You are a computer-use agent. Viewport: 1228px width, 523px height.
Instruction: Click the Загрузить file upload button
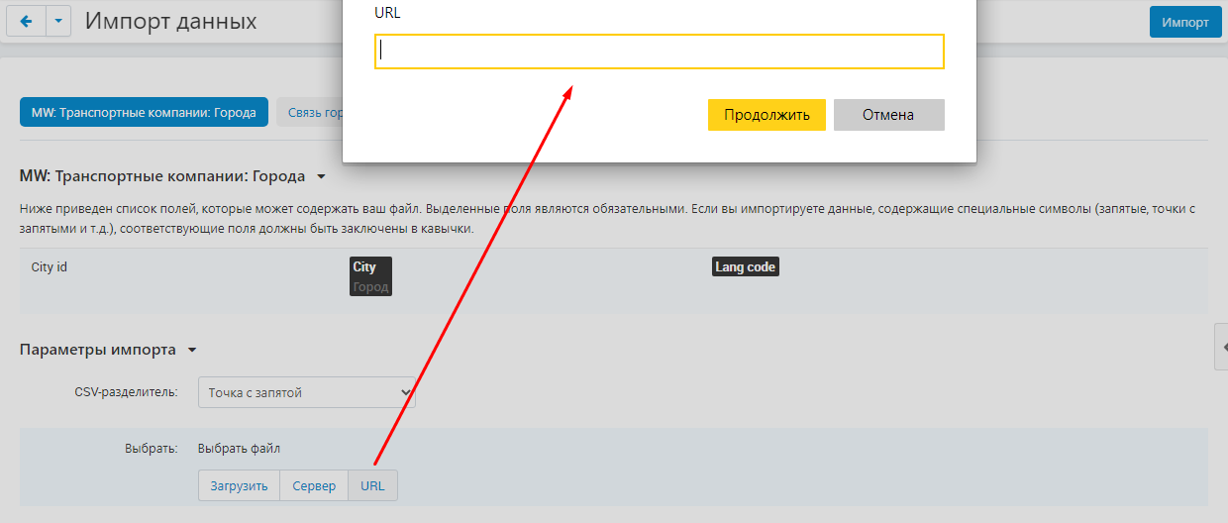(x=239, y=486)
